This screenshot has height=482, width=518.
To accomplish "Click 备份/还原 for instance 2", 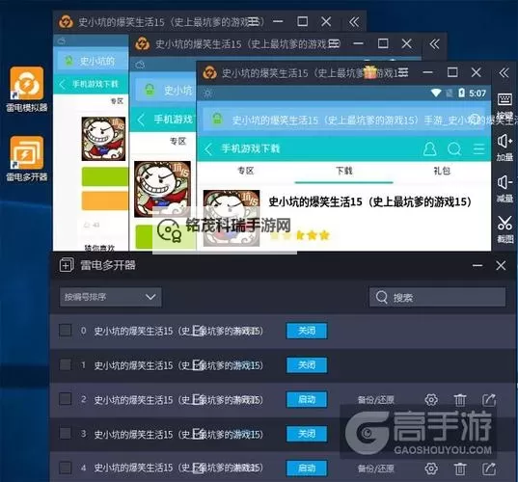I will [x=376, y=400].
